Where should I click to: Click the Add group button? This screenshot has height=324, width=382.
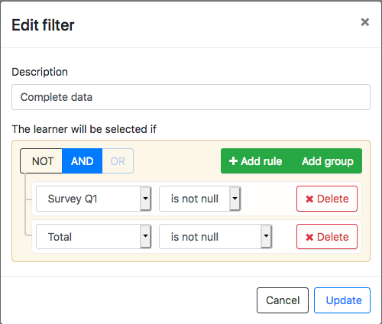click(327, 161)
